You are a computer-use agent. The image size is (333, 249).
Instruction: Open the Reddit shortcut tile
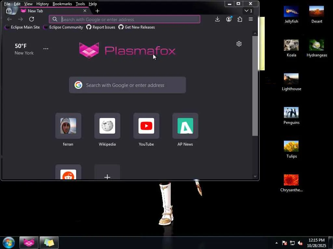tap(68, 172)
